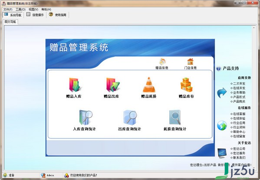Image resolution: width=260 pixels, height=180 pixels.
Task: Open the 门店信息 house icon
Action: [x=191, y=62]
